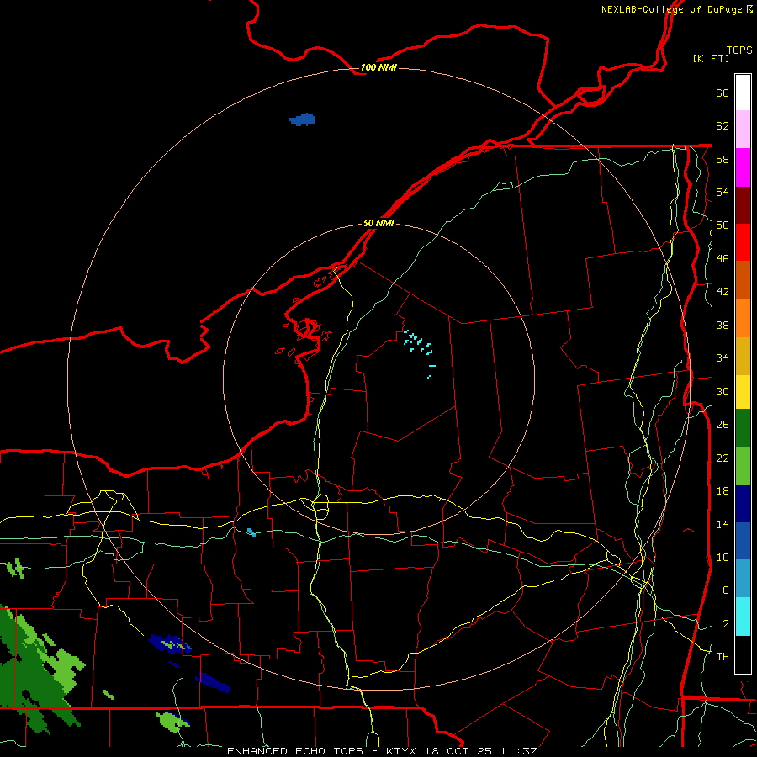
Task: Click the TH legend label
Action: pyautogui.click(x=723, y=657)
